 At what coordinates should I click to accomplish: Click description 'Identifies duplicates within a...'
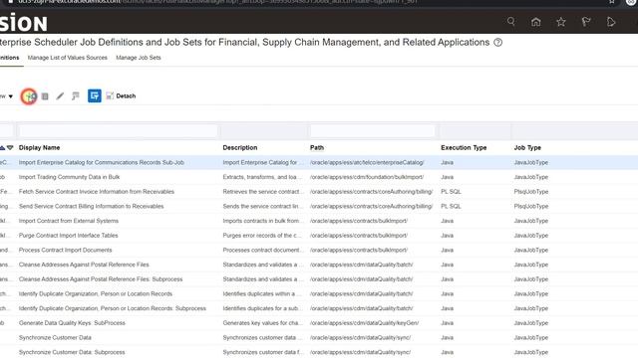click(262, 294)
